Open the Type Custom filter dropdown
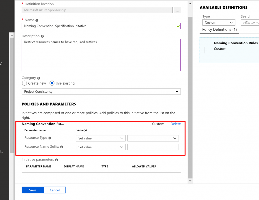259x200 pixels. [219, 23]
